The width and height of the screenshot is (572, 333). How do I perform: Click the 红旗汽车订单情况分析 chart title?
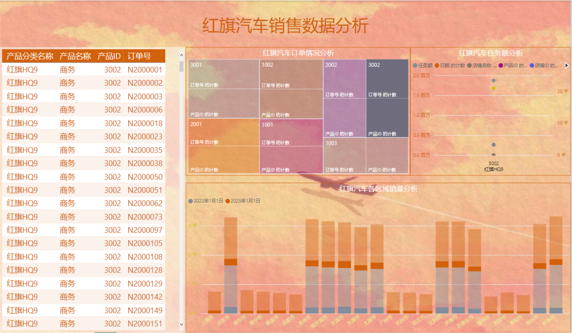point(298,53)
